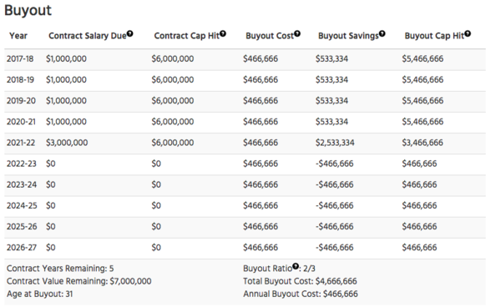The height and width of the screenshot is (307, 501).
Task: Click the Contract Salary Due header text
Action: click(x=88, y=36)
